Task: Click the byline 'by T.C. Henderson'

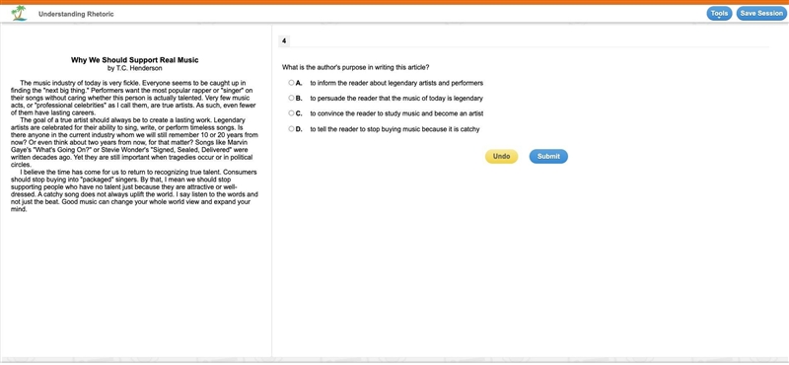Action: pyautogui.click(x=135, y=68)
